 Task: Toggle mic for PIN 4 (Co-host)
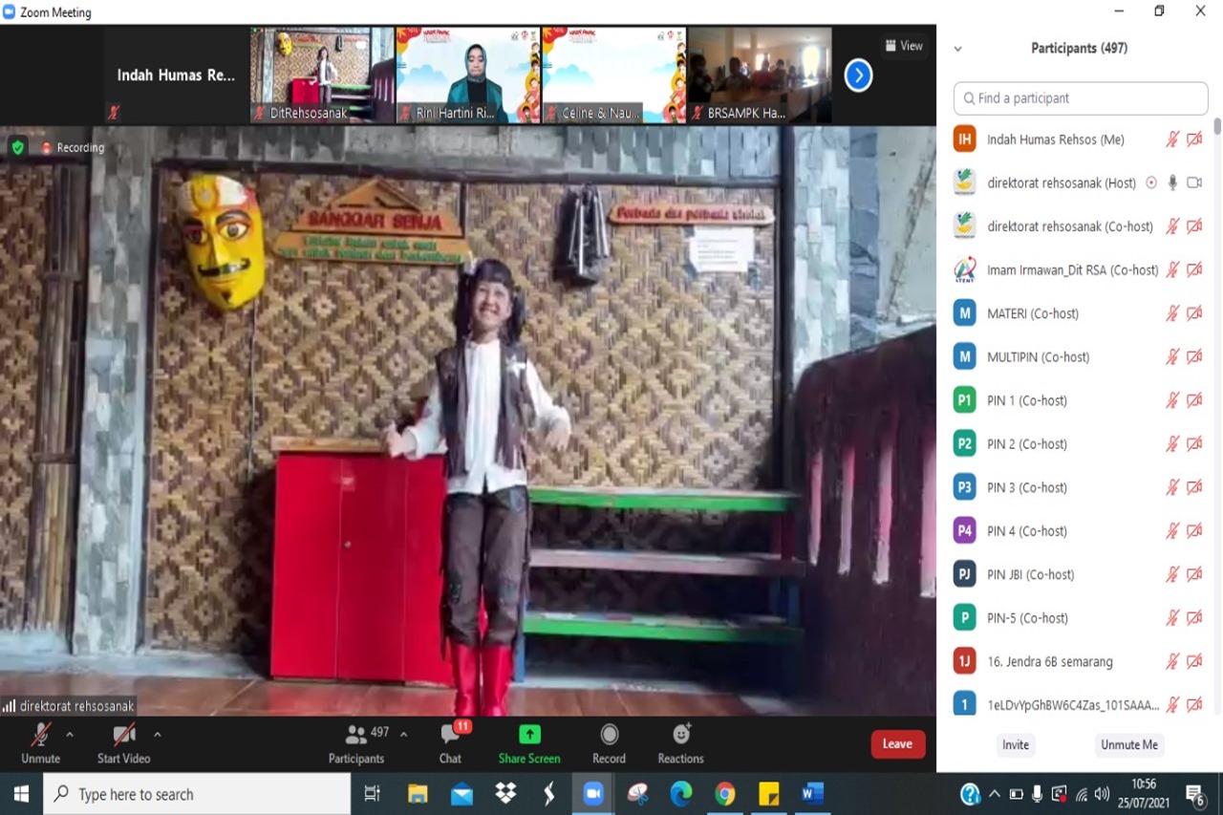(1172, 531)
